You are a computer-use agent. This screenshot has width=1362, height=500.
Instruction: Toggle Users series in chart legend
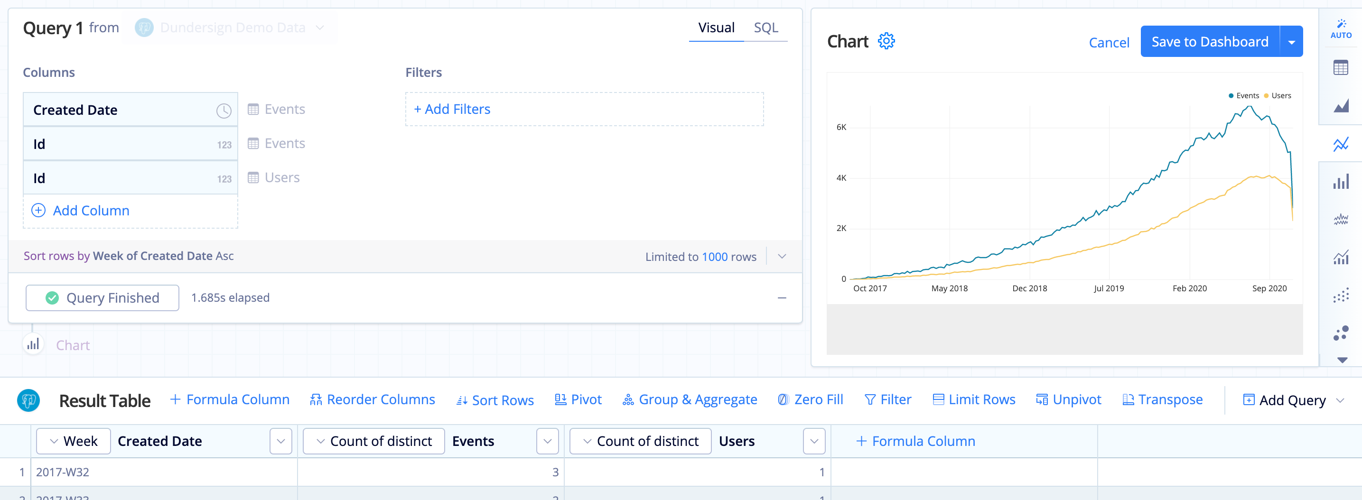[x=1278, y=96]
